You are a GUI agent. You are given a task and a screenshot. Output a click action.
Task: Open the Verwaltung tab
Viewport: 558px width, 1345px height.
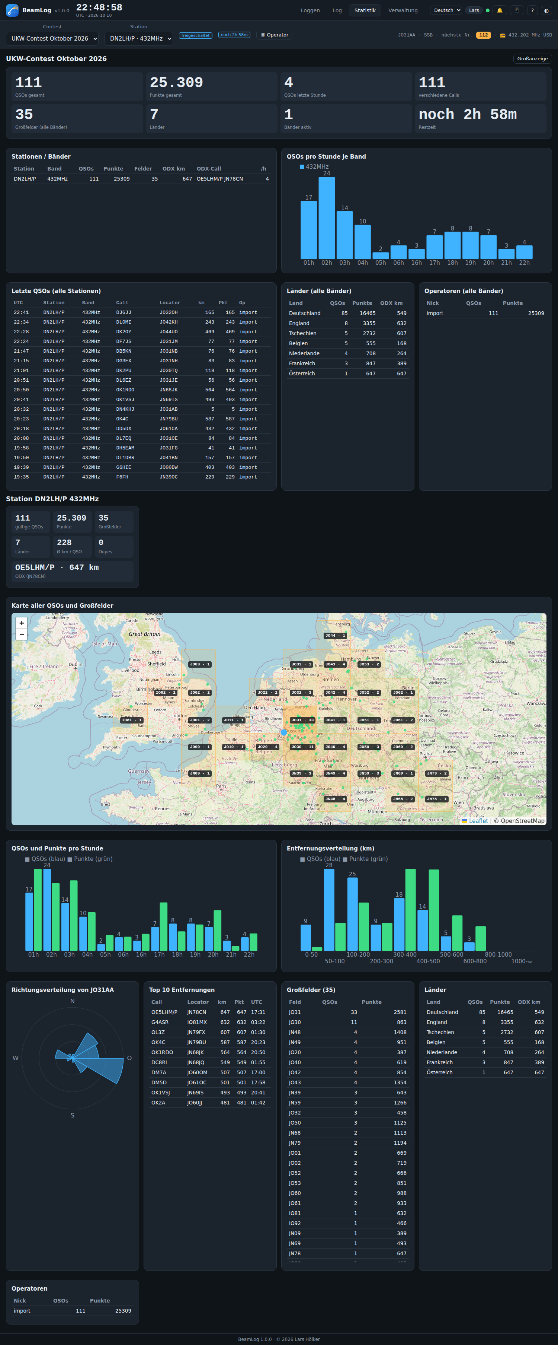(x=403, y=10)
